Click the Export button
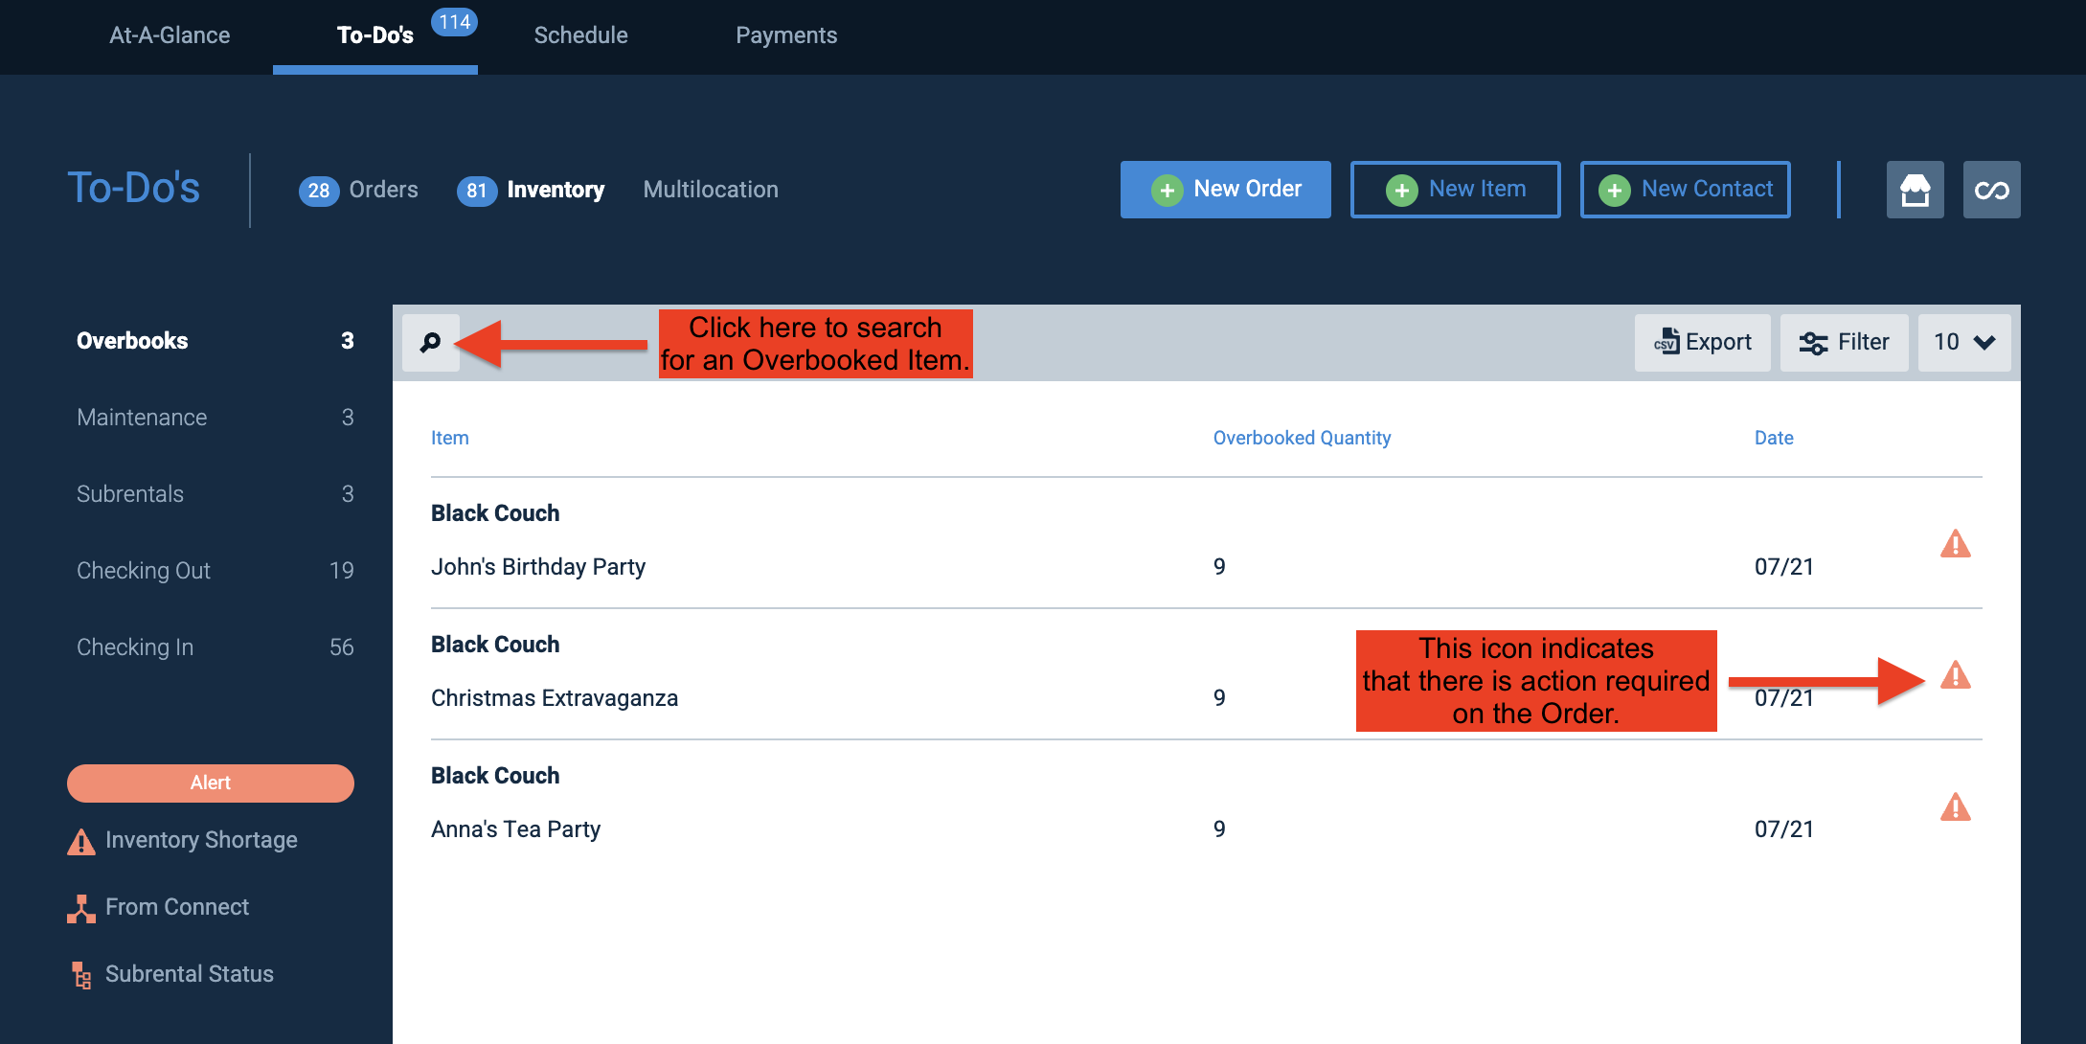This screenshot has width=2086, height=1044. pos(1702,342)
